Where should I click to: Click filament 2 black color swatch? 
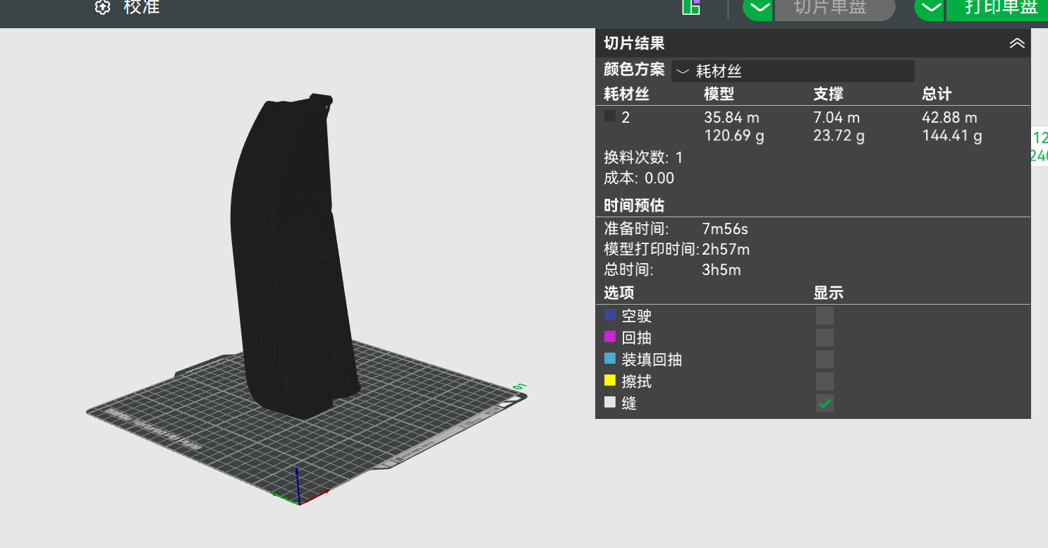(610, 116)
